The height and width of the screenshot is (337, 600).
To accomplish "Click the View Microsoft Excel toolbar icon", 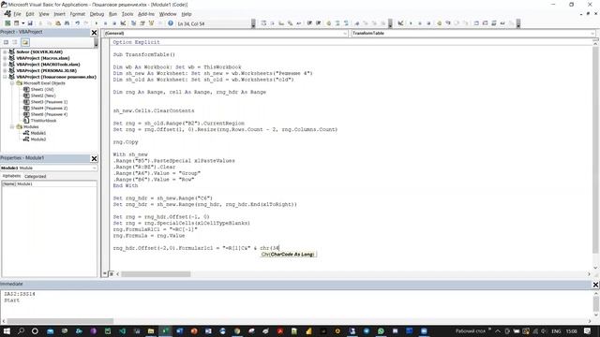I will 7,23.
